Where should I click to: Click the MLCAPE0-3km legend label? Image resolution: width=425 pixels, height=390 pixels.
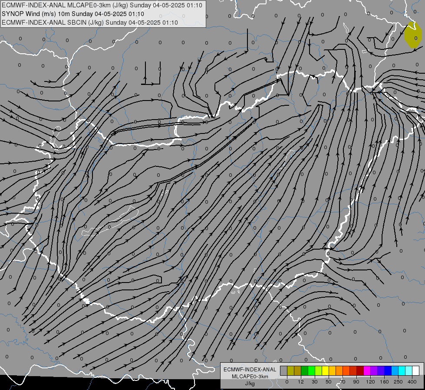click(250, 377)
